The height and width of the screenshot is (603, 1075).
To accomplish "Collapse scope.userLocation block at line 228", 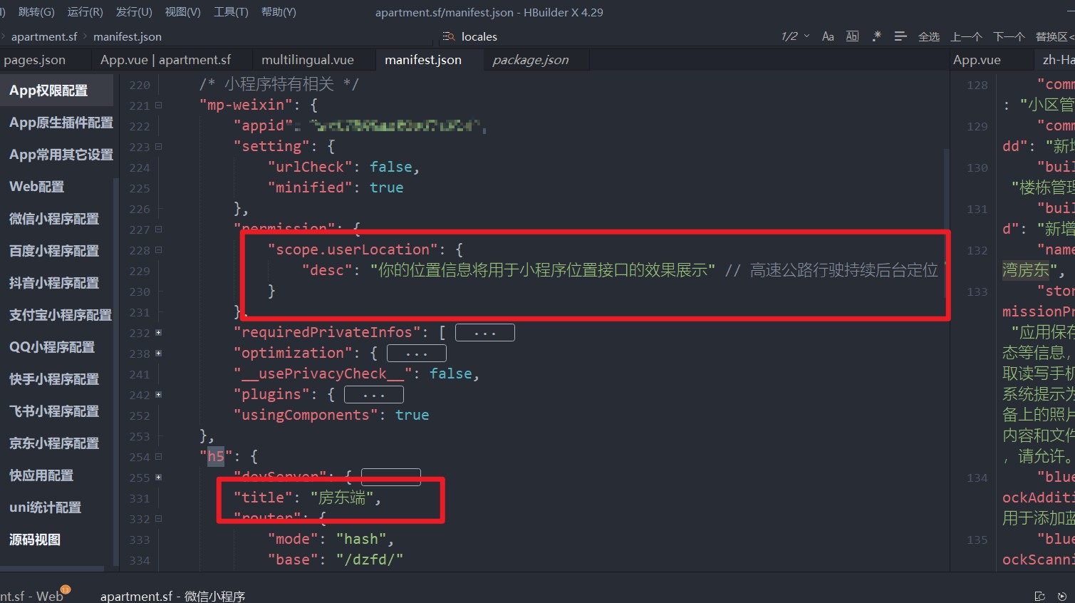I will click(x=158, y=250).
